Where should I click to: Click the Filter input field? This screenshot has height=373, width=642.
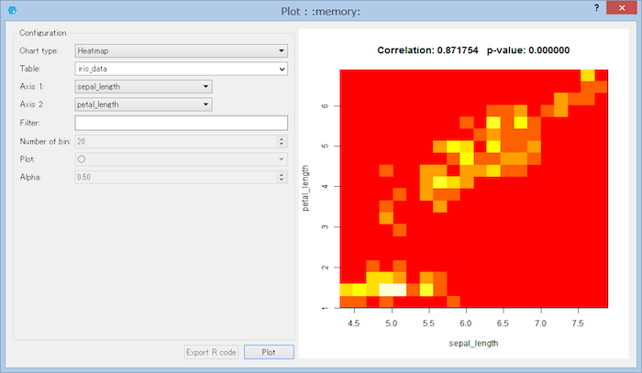coord(181,123)
